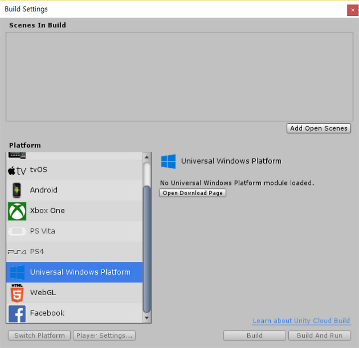The width and height of the screenshot is (359, 348).
Task: Select Universal Windows Platform in list
Action: click(74, 272)
